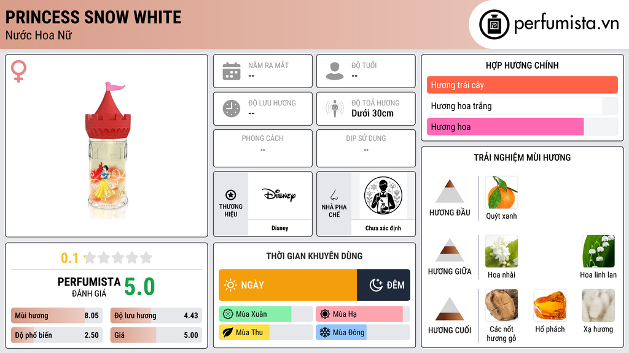Click the clock icon beside Độ lưu hương

(232, 108)
